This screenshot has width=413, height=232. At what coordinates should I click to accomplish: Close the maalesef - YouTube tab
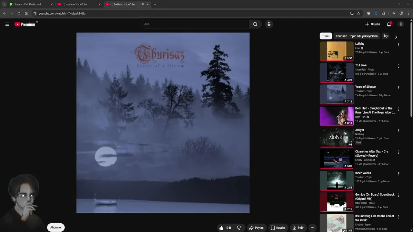(99, 4)
